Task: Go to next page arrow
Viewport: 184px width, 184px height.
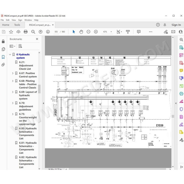Action: pos(48,32)
